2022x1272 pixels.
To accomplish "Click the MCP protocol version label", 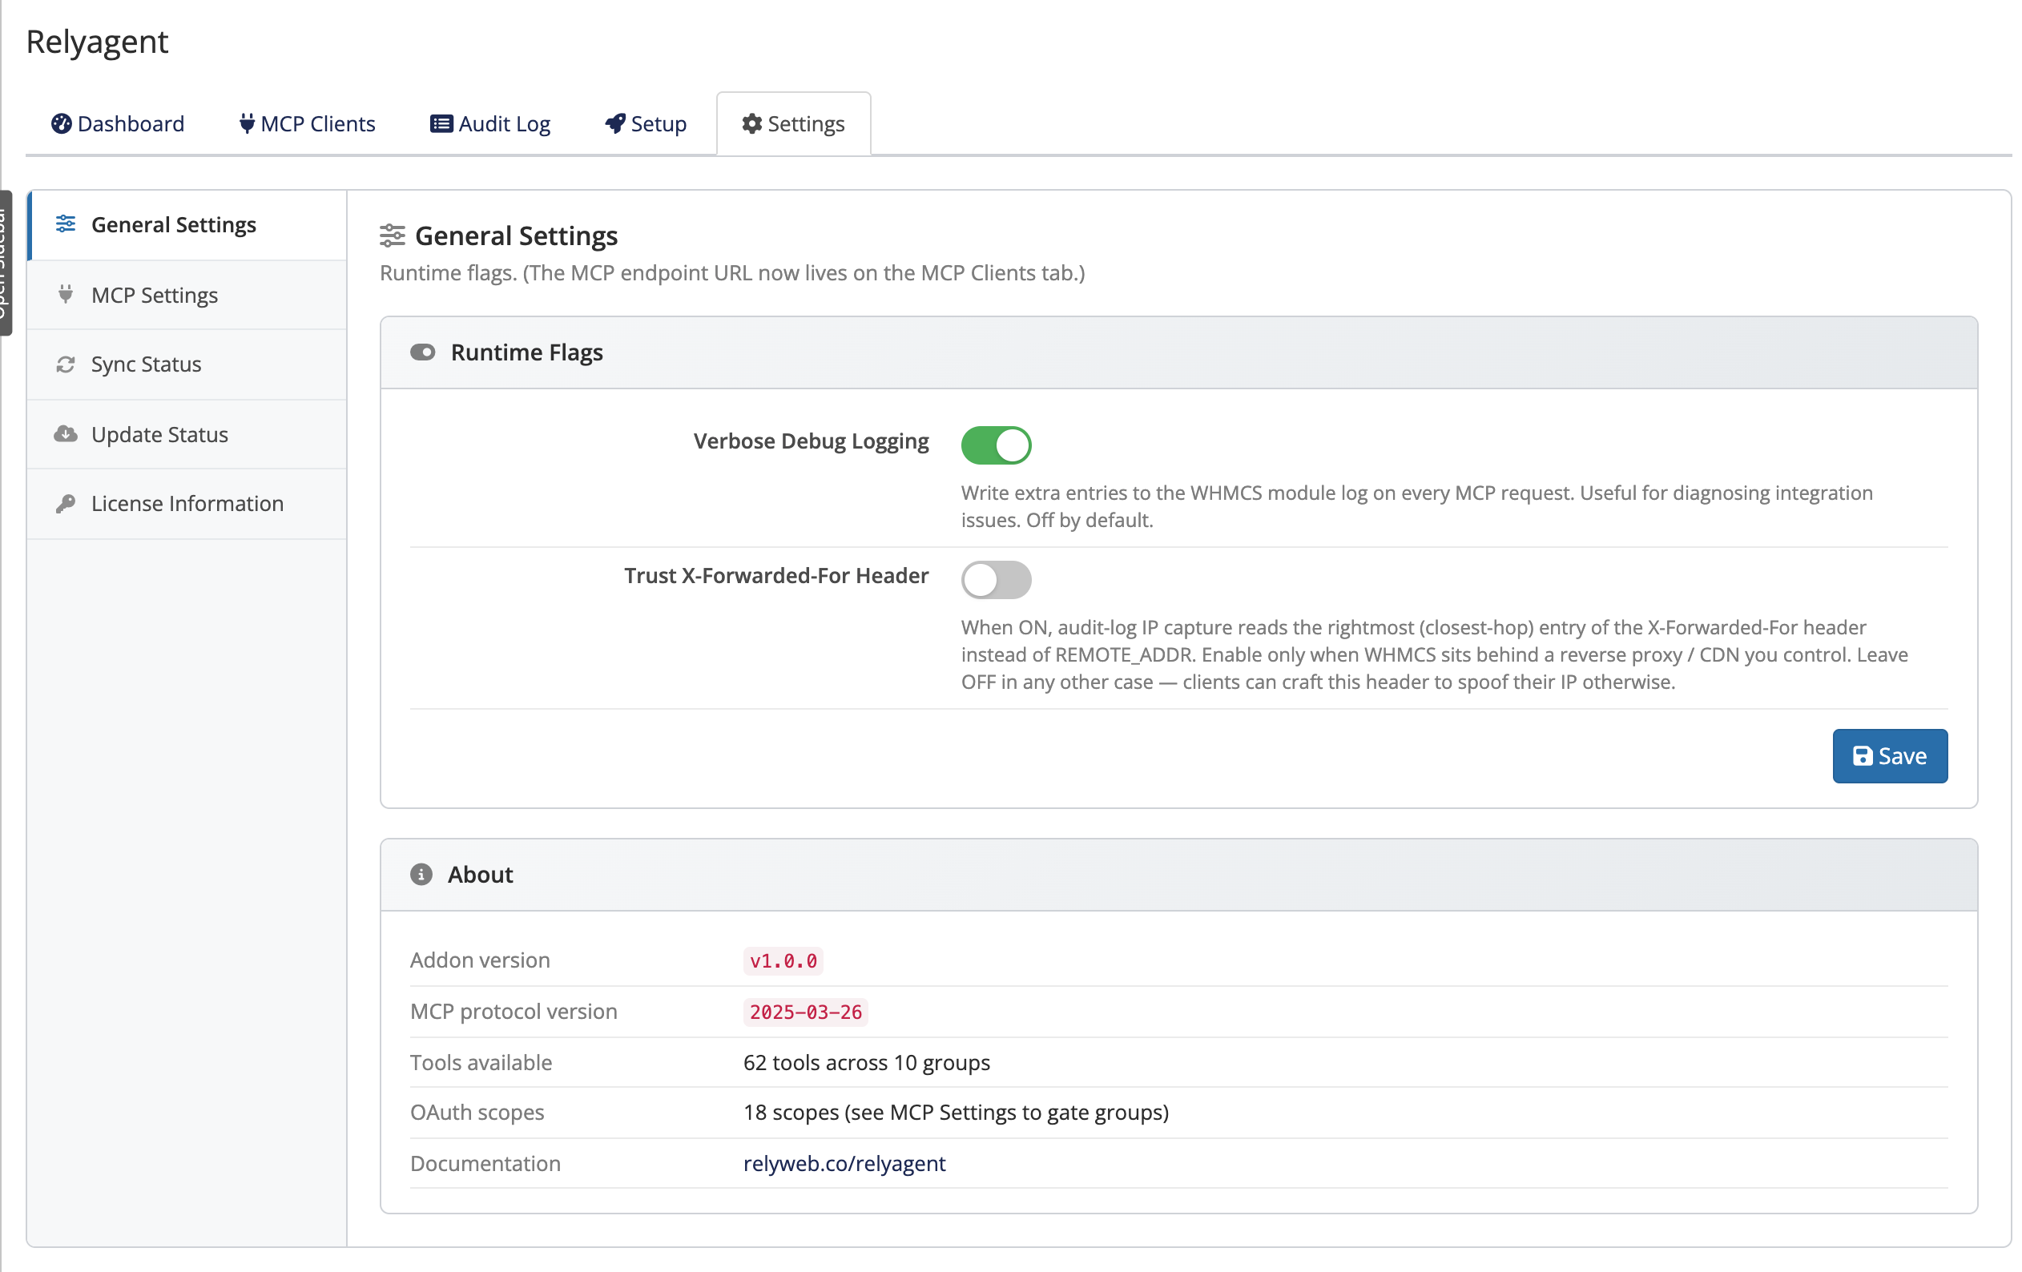I will point(513,1011).
